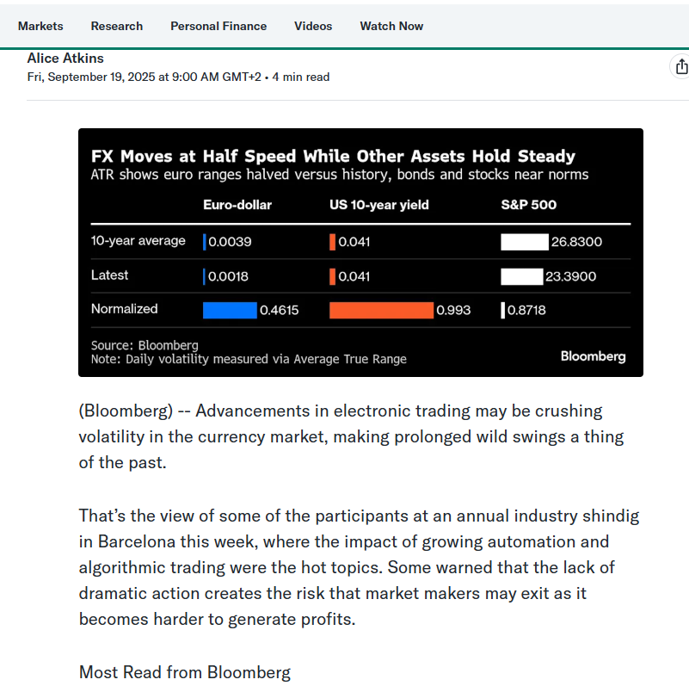The height and width of the screenshot is (692, 689).
Task: Click the value 0.0039
Action: (230, 242)
